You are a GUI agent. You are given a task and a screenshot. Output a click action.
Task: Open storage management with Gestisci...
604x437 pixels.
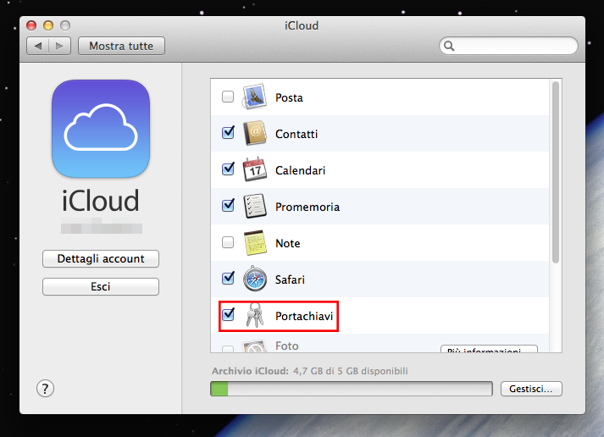(x=531, y=389)
